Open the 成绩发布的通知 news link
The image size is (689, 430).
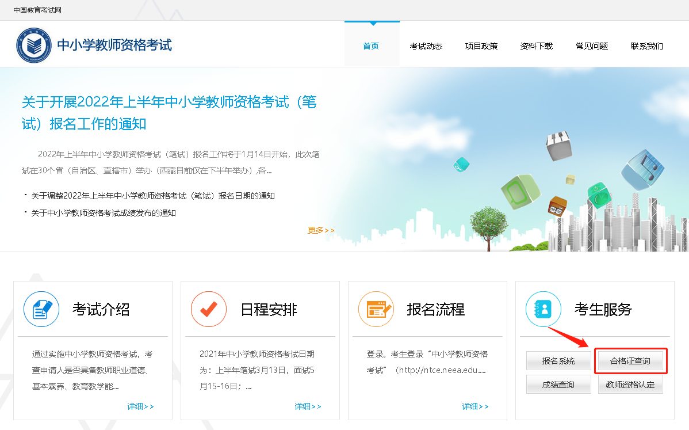(x=104, y=213)
